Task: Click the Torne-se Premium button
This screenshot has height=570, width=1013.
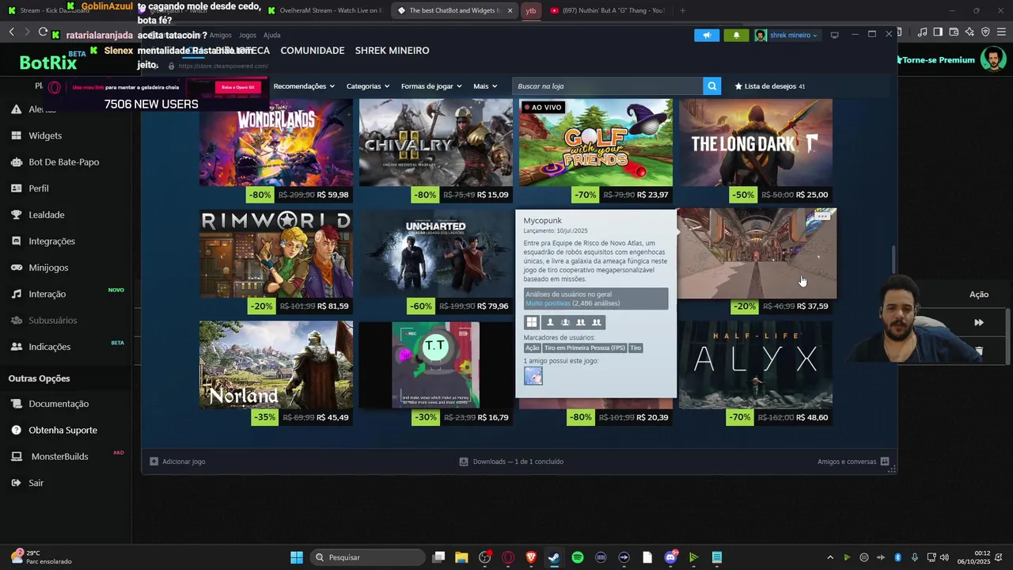Action: pos(938,60)
